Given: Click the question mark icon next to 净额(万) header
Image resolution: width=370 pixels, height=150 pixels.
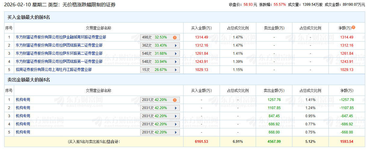Looking at the screenshot, I should point(353,27).
